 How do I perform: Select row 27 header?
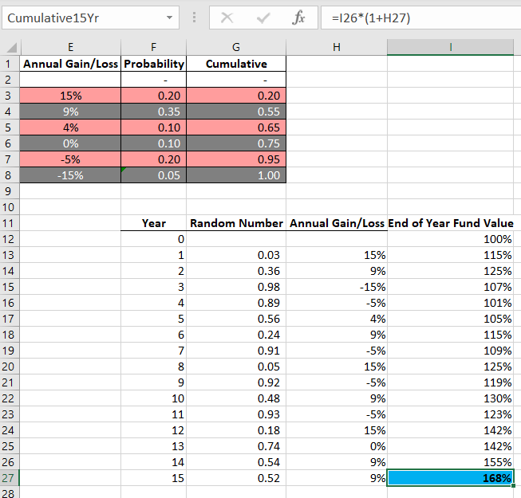pyautogui.click(x=9, y=478)
